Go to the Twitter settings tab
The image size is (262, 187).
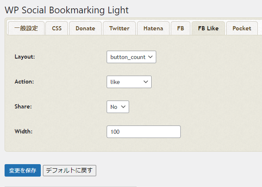click(119, 28)
